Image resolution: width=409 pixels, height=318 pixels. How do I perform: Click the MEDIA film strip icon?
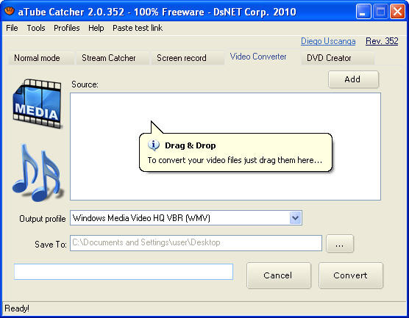click(x=37, y=104)
